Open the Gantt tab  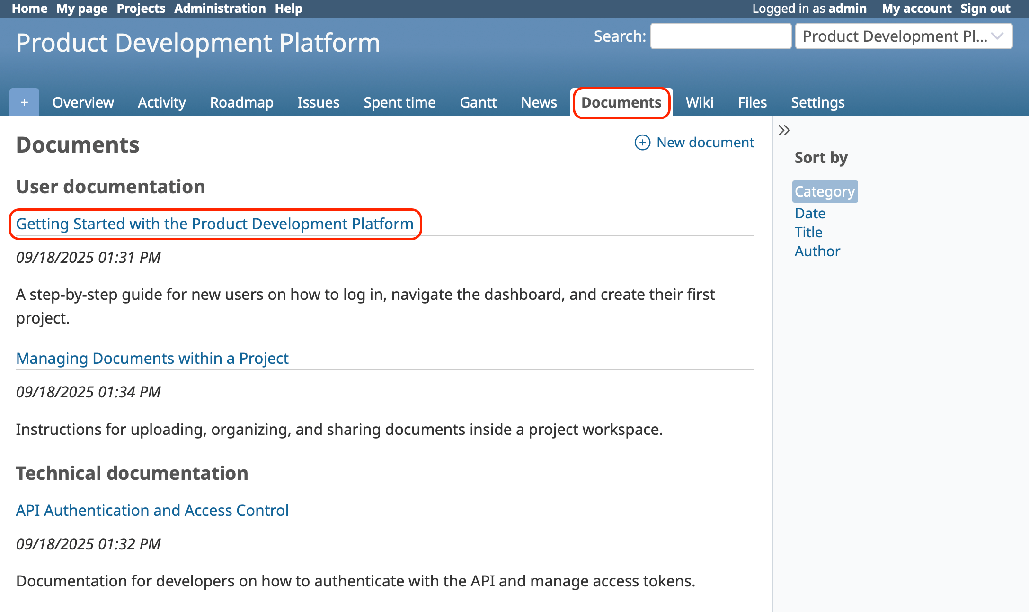tap(478, 102)
